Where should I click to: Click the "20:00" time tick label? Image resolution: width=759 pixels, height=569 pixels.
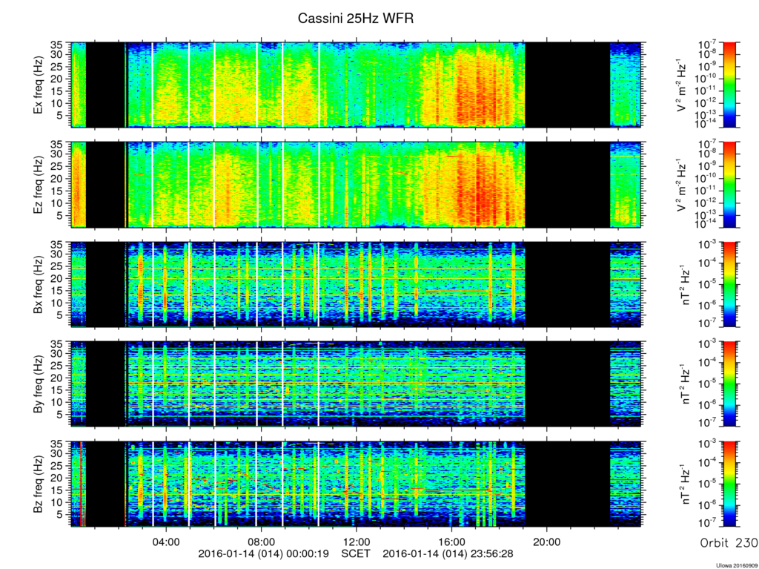pyautogui.click(x=547, y=542)
